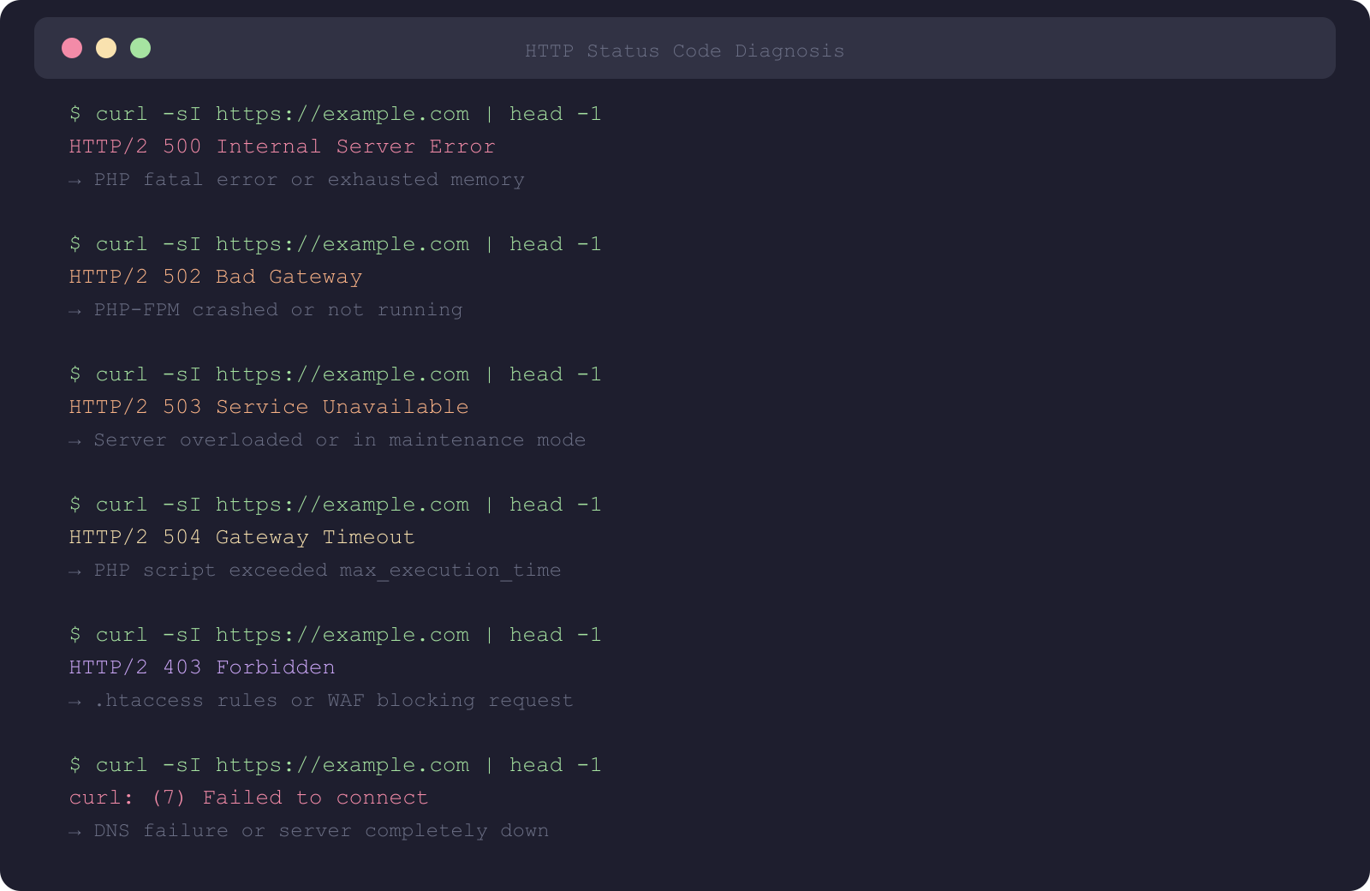Viewport: 1370px width, 891px height.
Task: Click the arrow icon before .htaccess rules note
Action: point(75,700)
